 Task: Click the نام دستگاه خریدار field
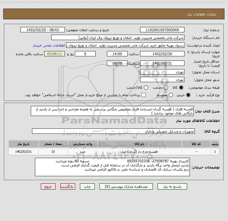[118, 38]
